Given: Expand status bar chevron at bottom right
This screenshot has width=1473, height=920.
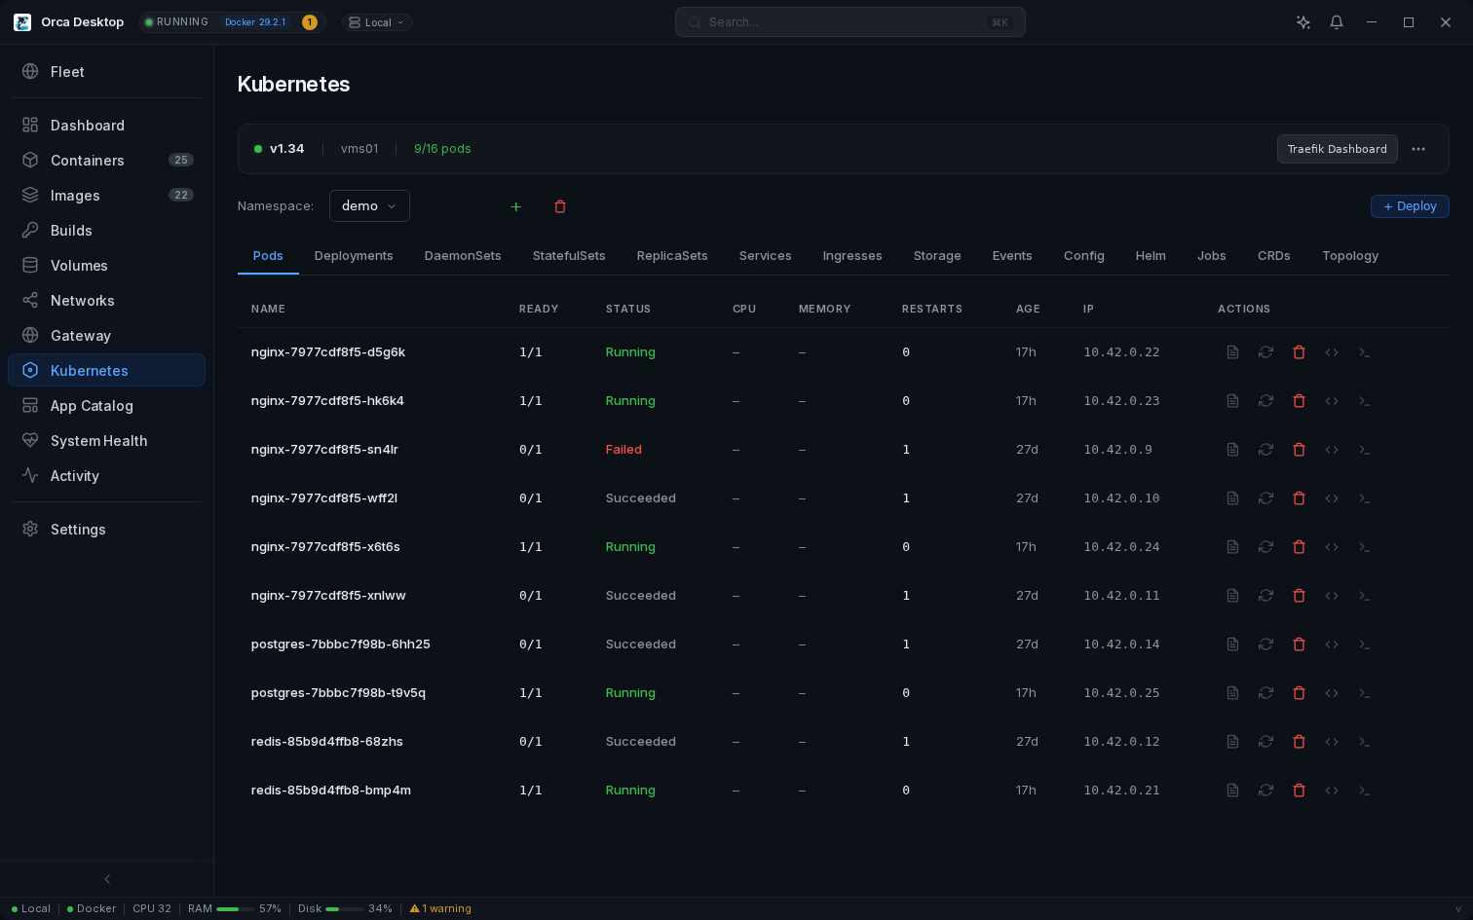Looking at the screenshot, I should [1458, 909].
